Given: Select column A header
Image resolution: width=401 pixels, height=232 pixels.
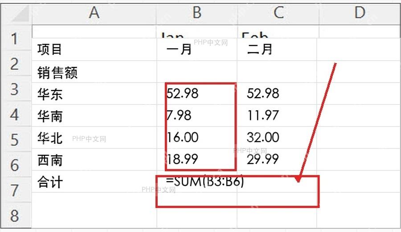Looking at the screenshot, I should tap(94, 13).
